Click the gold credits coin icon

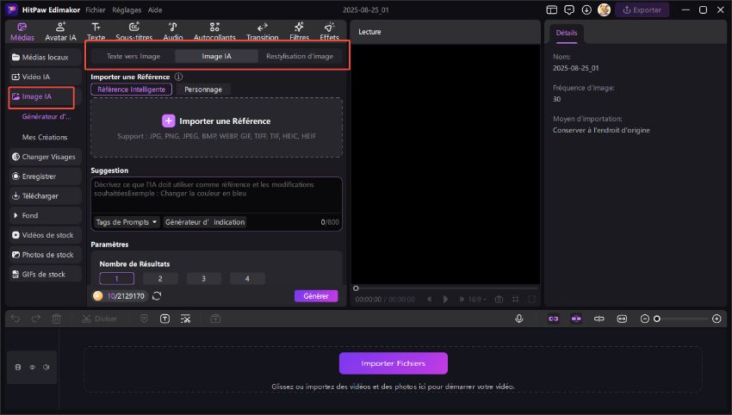[97, 296]
